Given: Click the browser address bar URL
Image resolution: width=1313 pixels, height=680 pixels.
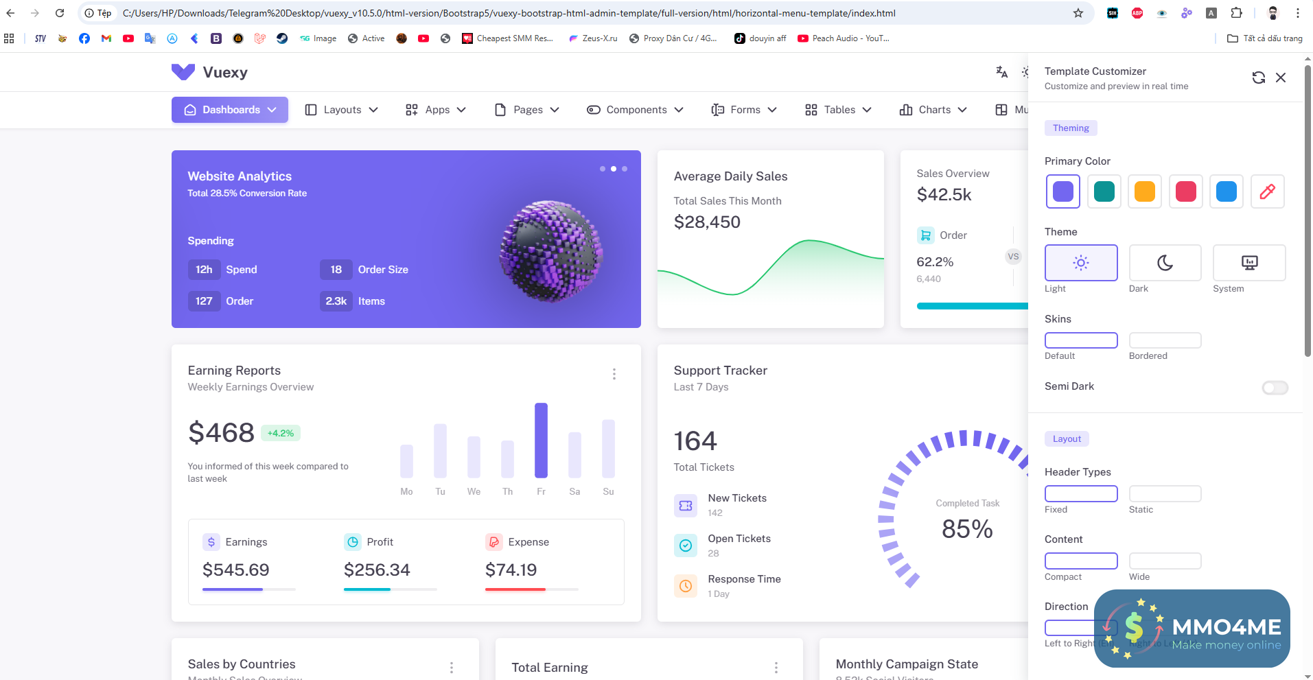Looking at the screenshot, I should (x=509, y=13).
